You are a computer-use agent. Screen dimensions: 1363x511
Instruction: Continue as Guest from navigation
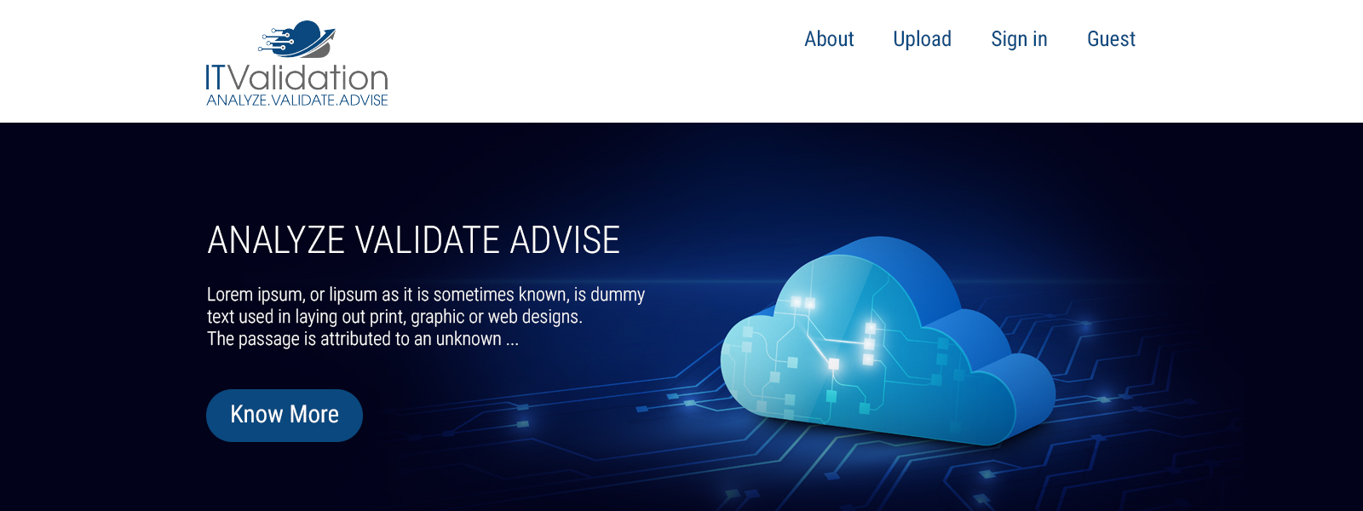1111,39
